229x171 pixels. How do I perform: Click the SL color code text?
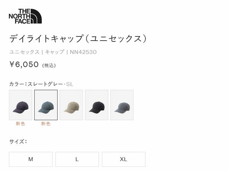[70, 84]
